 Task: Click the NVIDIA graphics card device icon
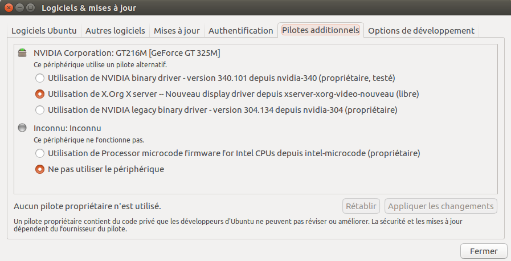22,53
